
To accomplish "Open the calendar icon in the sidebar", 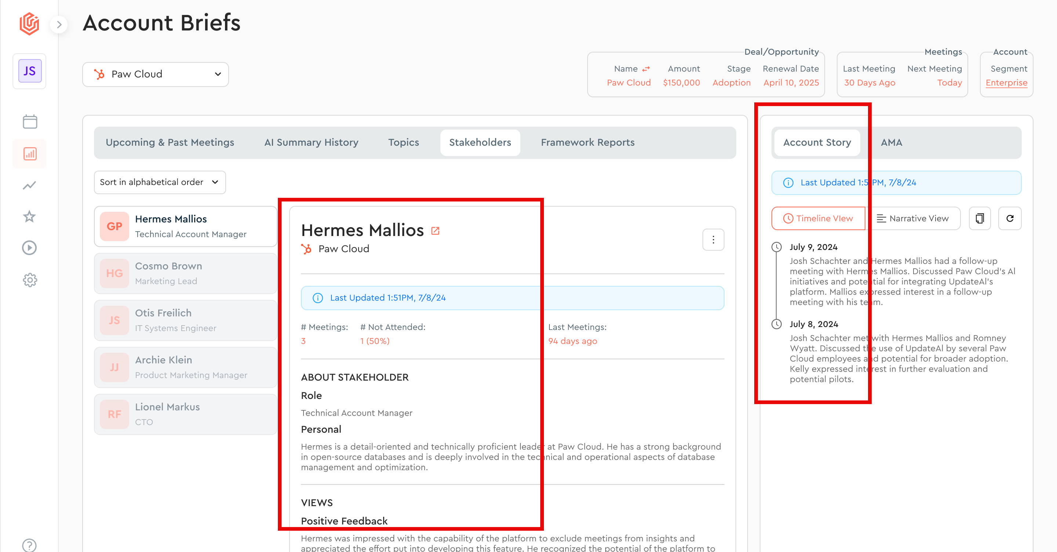I will point(29,121).
